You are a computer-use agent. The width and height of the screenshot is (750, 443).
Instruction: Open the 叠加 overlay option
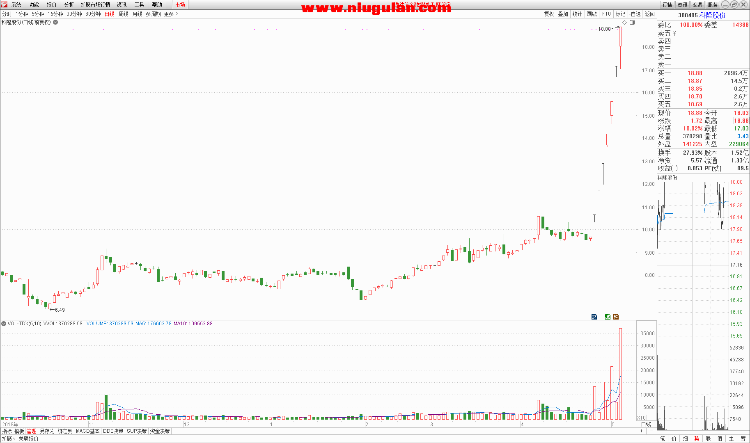click(563, 14)
